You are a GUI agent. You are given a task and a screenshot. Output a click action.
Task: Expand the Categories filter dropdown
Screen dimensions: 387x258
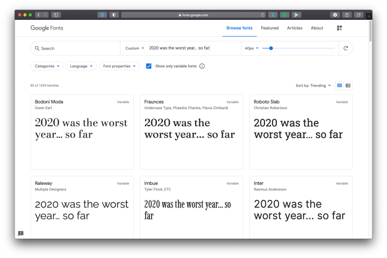coord(47,66)
